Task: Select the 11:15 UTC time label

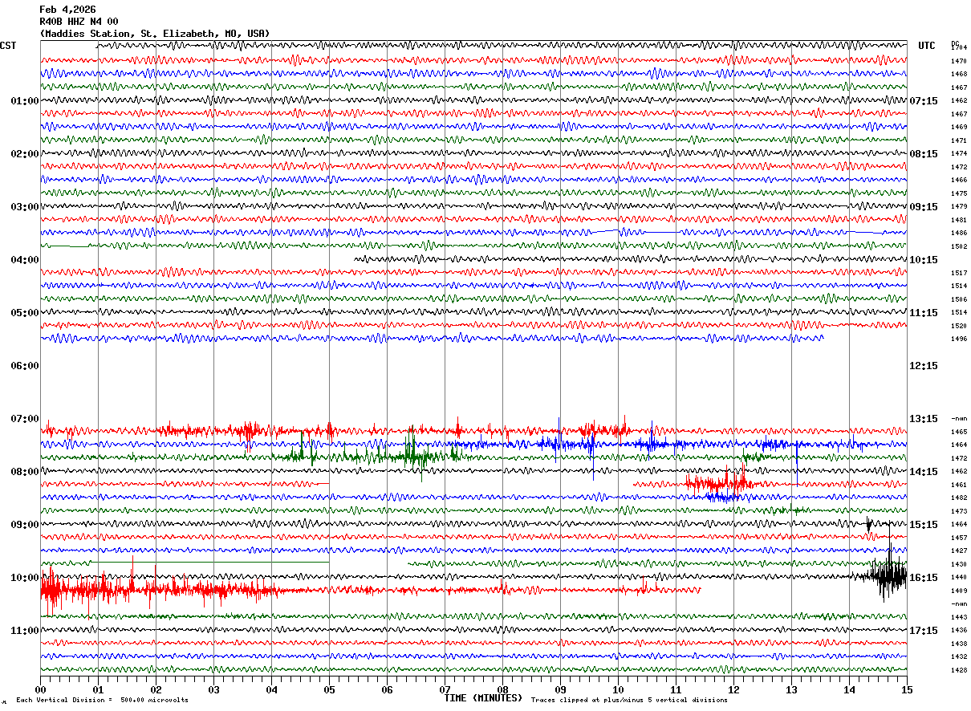Action: coord(924,313)
